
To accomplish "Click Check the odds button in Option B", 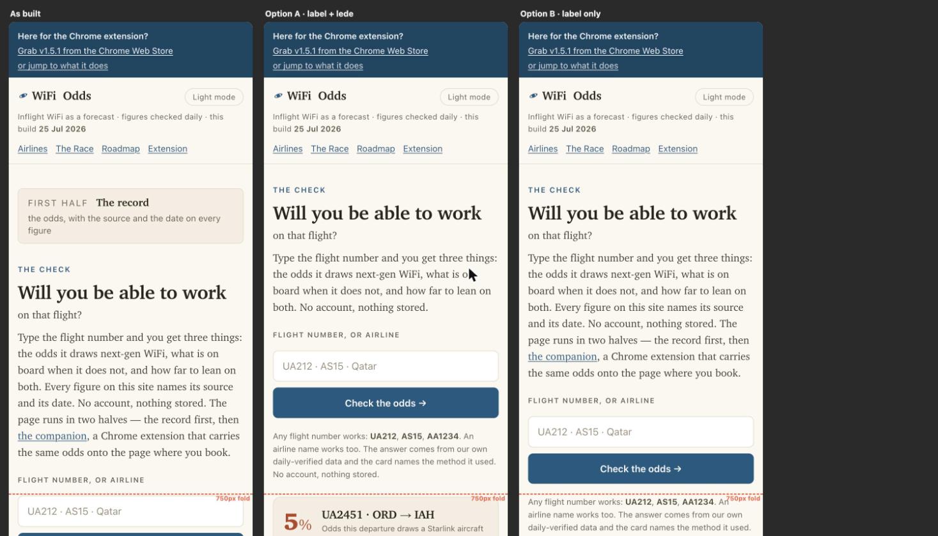I will tap(641, 469).
